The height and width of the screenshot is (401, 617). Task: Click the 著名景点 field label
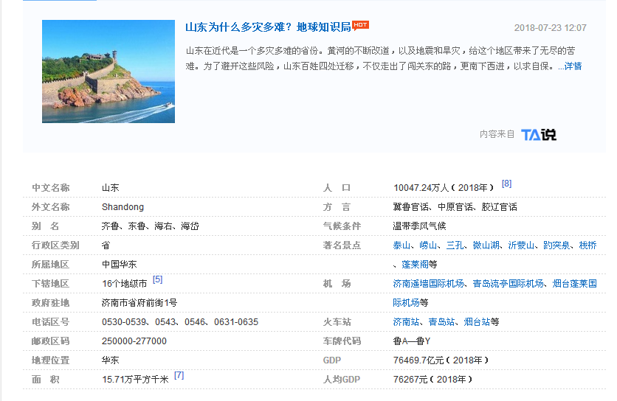pyautogui.click(x=342, y=245)
